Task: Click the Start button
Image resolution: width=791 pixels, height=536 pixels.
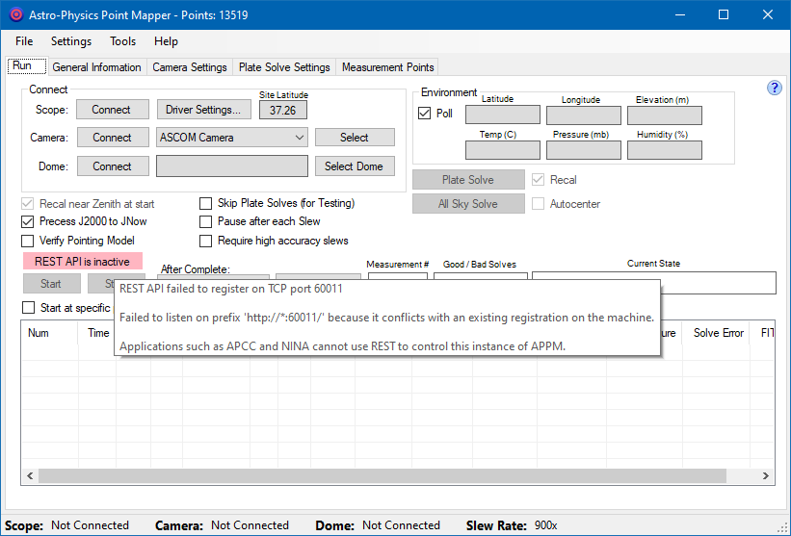Action: tap(51, 284)
